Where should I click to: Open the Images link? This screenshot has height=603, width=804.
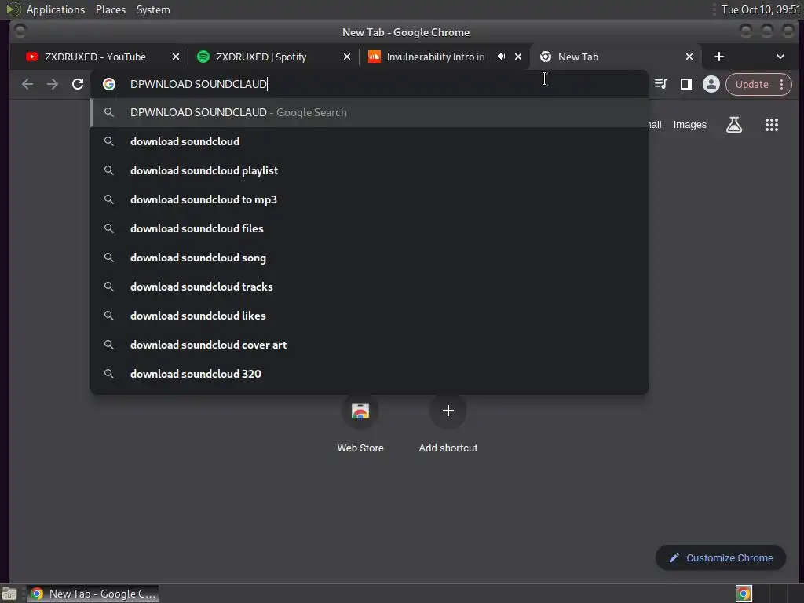pyautogui.click(x=689, y=125)
